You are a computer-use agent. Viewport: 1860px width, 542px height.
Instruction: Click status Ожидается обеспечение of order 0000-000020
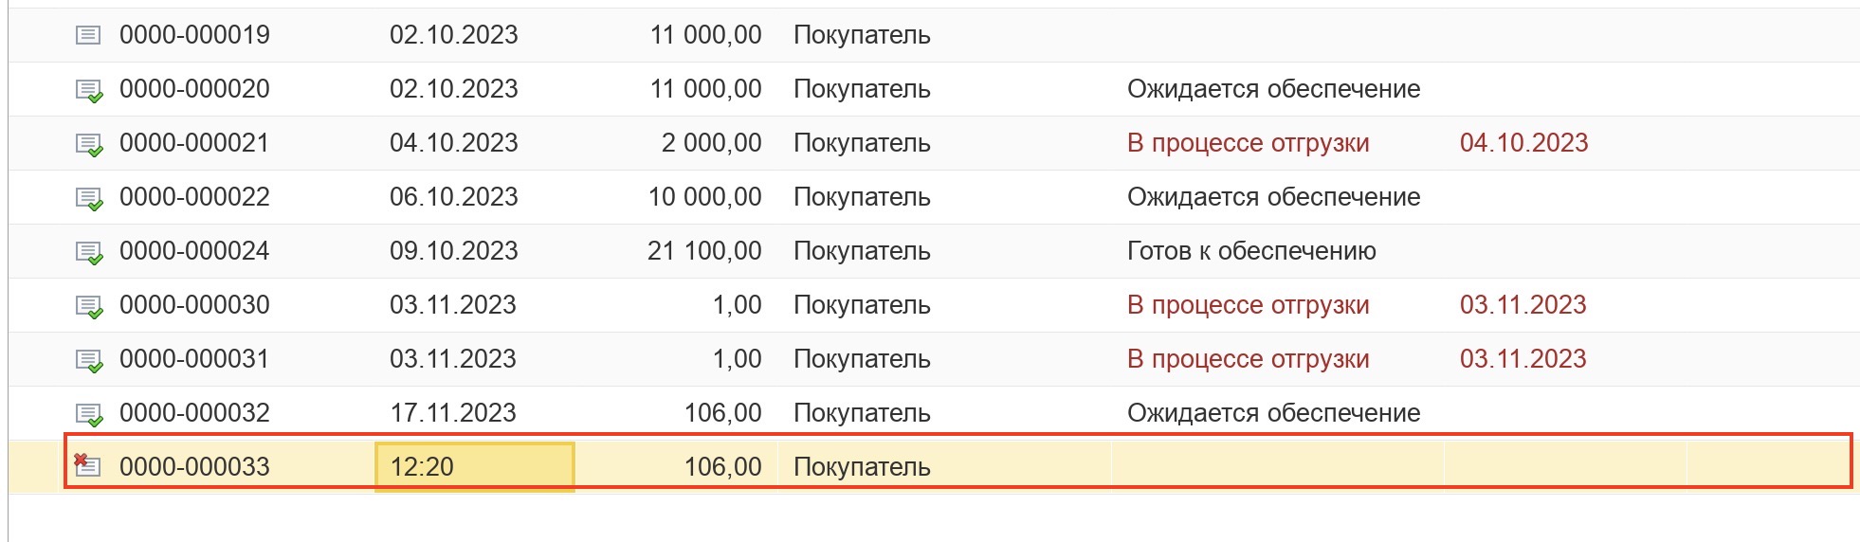(1273, 89)
